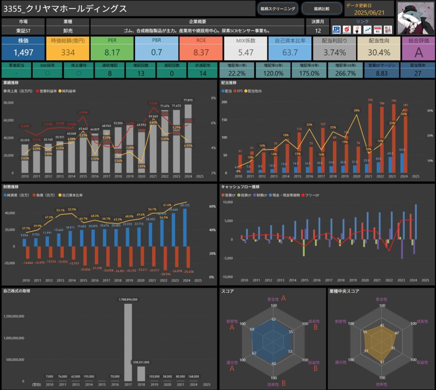Viewport: 436px width, 390px height.
Task: Click the フリーCF legend entry
Action: (310, 195)
